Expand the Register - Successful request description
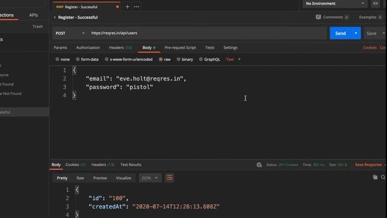Viewport: 387px width, 218px height. (55, 18)
